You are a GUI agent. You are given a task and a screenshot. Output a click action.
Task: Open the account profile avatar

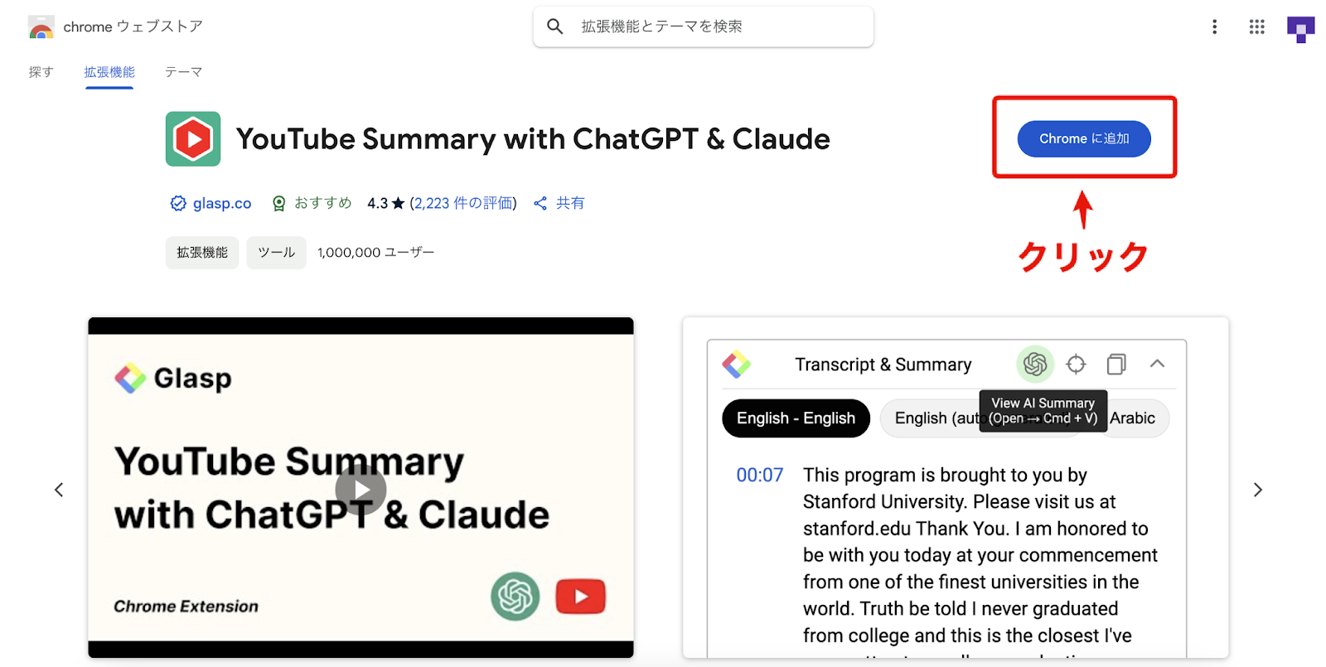tap(1300, 29)
